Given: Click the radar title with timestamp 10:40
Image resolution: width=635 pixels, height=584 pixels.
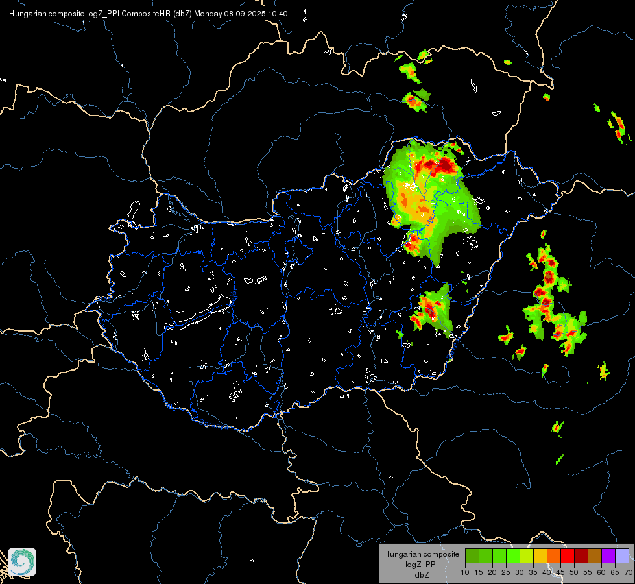Looking at the screenshot, I should 149,14.
